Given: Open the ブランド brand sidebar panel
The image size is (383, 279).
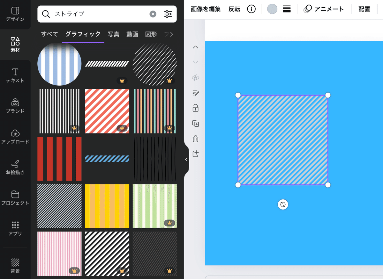Looking at the screenshot, I should tap(15, 106).
